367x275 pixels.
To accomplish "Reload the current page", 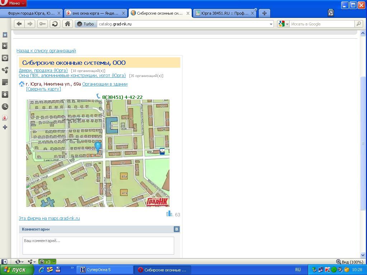I will [55, 24].
